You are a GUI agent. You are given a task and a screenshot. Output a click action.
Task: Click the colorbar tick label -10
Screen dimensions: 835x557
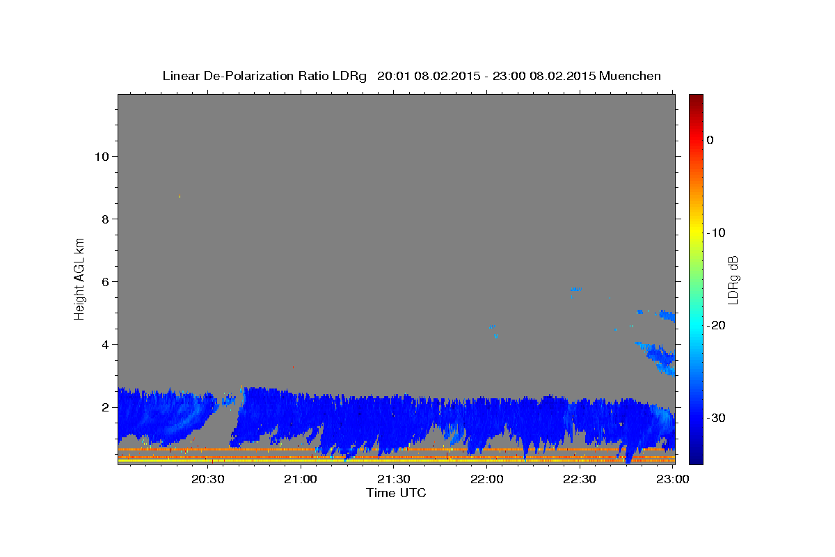point(716,233)
